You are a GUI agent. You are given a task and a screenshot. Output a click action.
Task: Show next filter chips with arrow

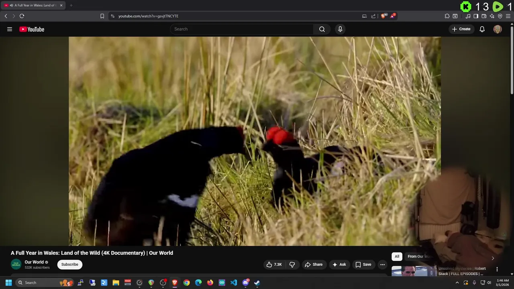click(x=493, y=258)
